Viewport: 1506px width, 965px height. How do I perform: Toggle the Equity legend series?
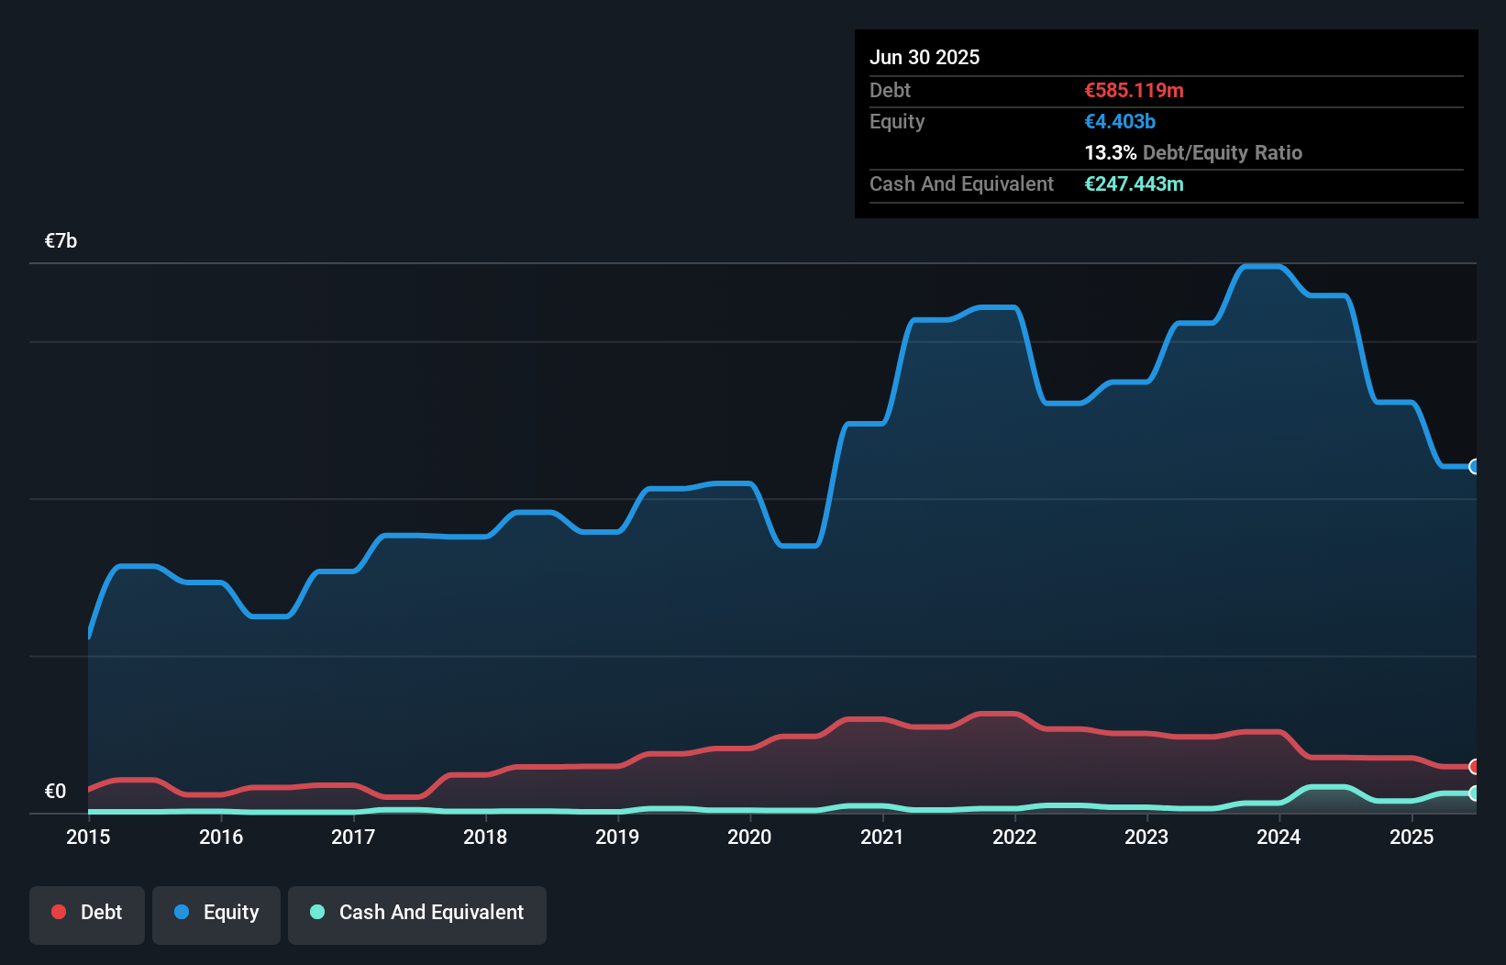point(216,913)
